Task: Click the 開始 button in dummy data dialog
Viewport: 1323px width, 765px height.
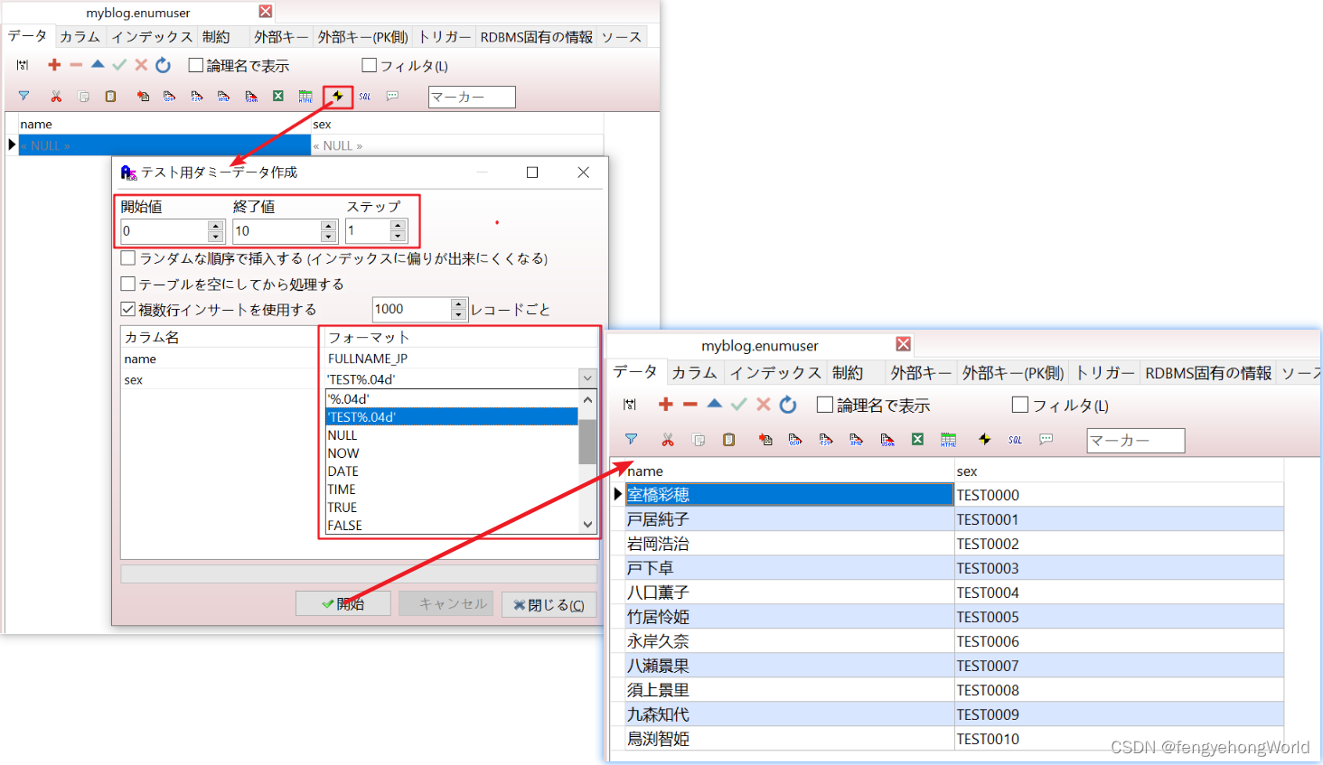Action: coord(343,603)
